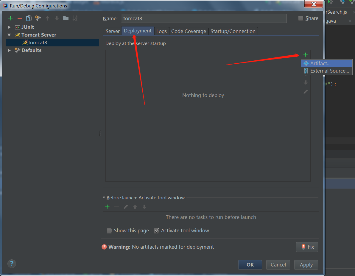Collapse the Before launch section
This screenshot has height=276, width=355.
(x=104, y=197)
